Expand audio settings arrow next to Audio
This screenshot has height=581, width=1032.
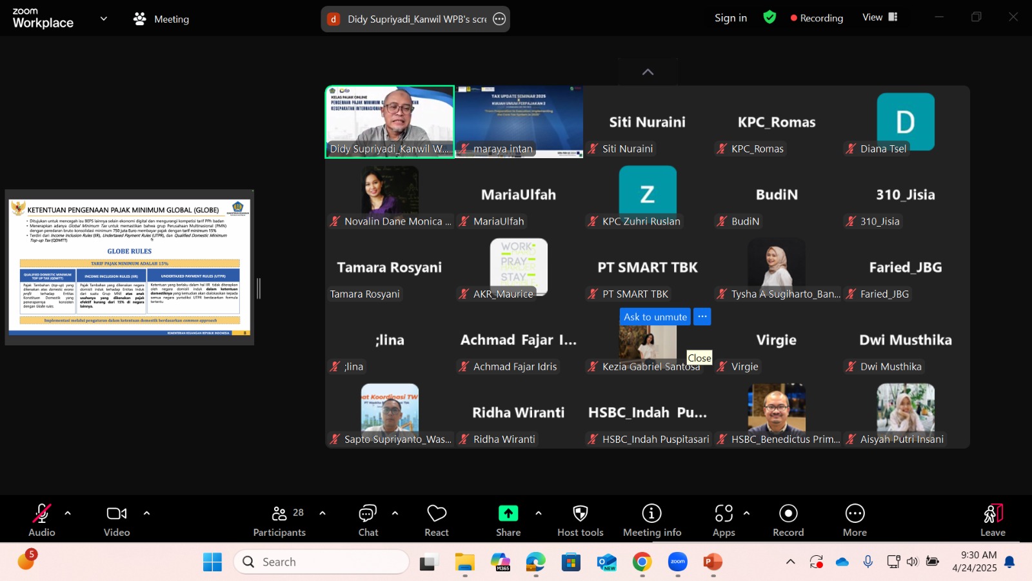[68, 513]
